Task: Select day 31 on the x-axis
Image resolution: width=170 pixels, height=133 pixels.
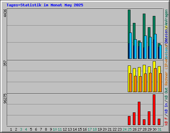Action: tap(159, 129)
